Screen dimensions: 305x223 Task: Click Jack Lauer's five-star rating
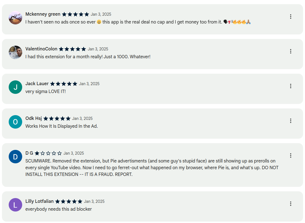click(x=64, y=84)
